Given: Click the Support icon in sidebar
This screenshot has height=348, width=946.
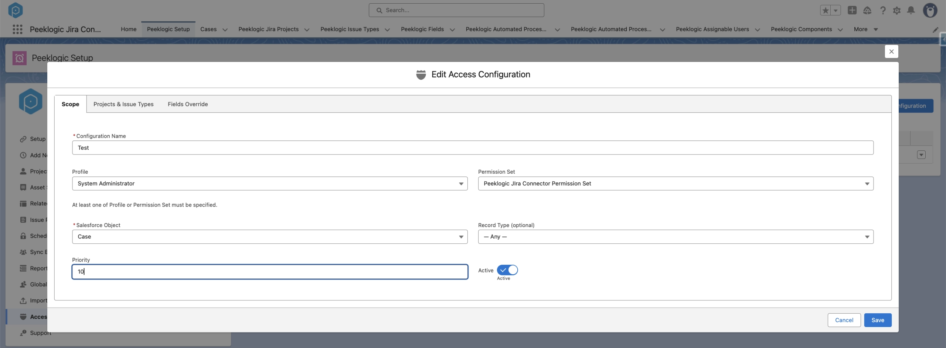Looking at the screenshot, I should pyautogui.click(x=23, y=333).
